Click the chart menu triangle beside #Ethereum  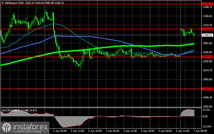[x=2, y=3]
